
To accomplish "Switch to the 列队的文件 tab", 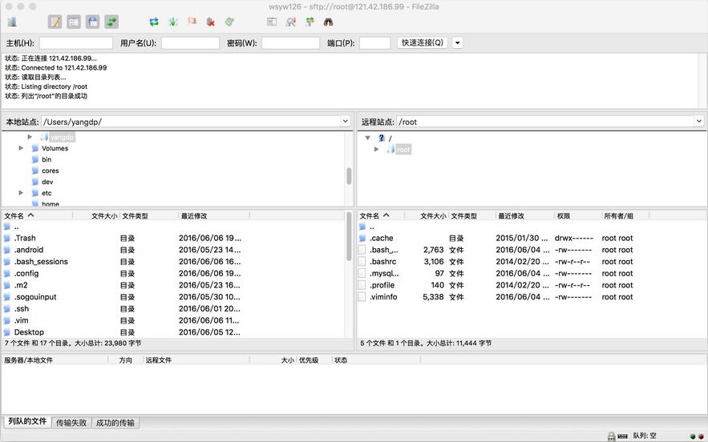I will click(27, 421).
